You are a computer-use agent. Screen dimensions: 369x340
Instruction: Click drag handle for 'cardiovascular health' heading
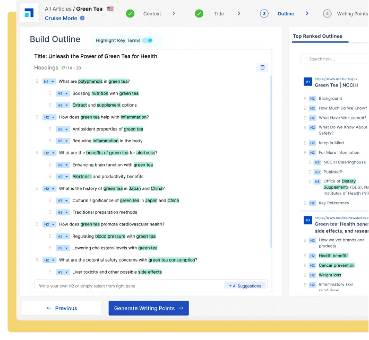tap(37, 224)
